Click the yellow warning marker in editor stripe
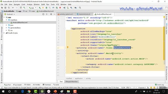The height and width of the screenshot is (94, 168). click(x=164, y=17)
